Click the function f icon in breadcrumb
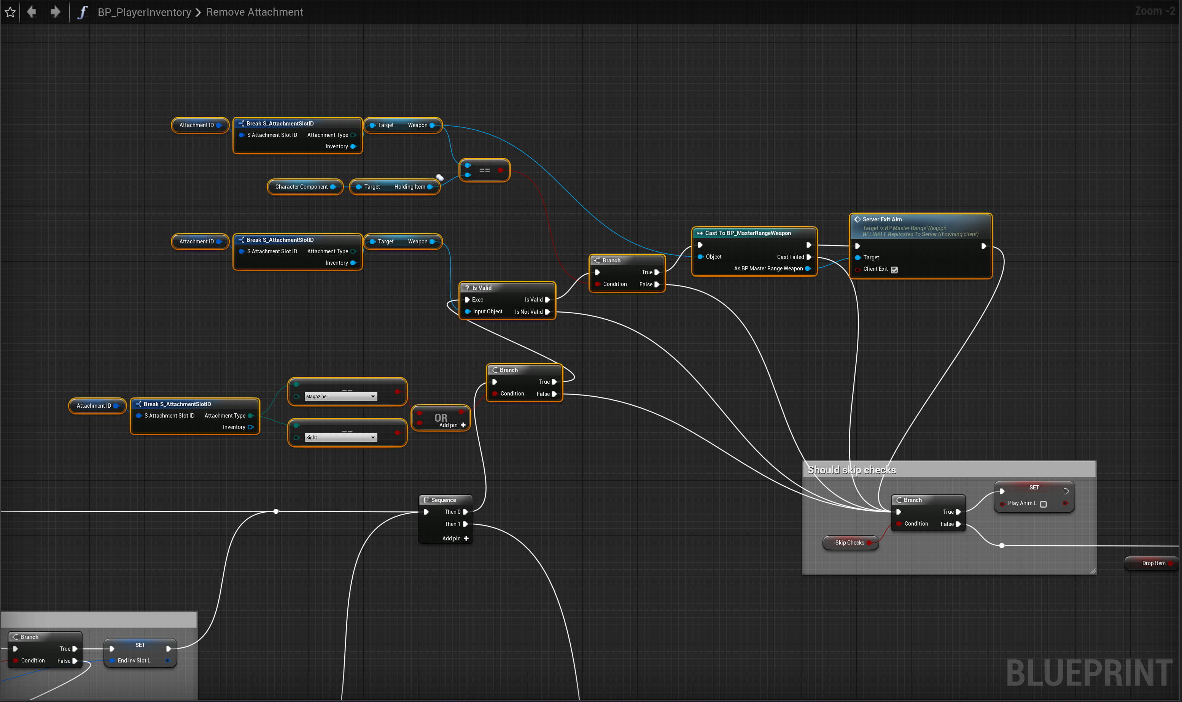The height and width of the screenshot is (702, 1182). coord(82,12)
